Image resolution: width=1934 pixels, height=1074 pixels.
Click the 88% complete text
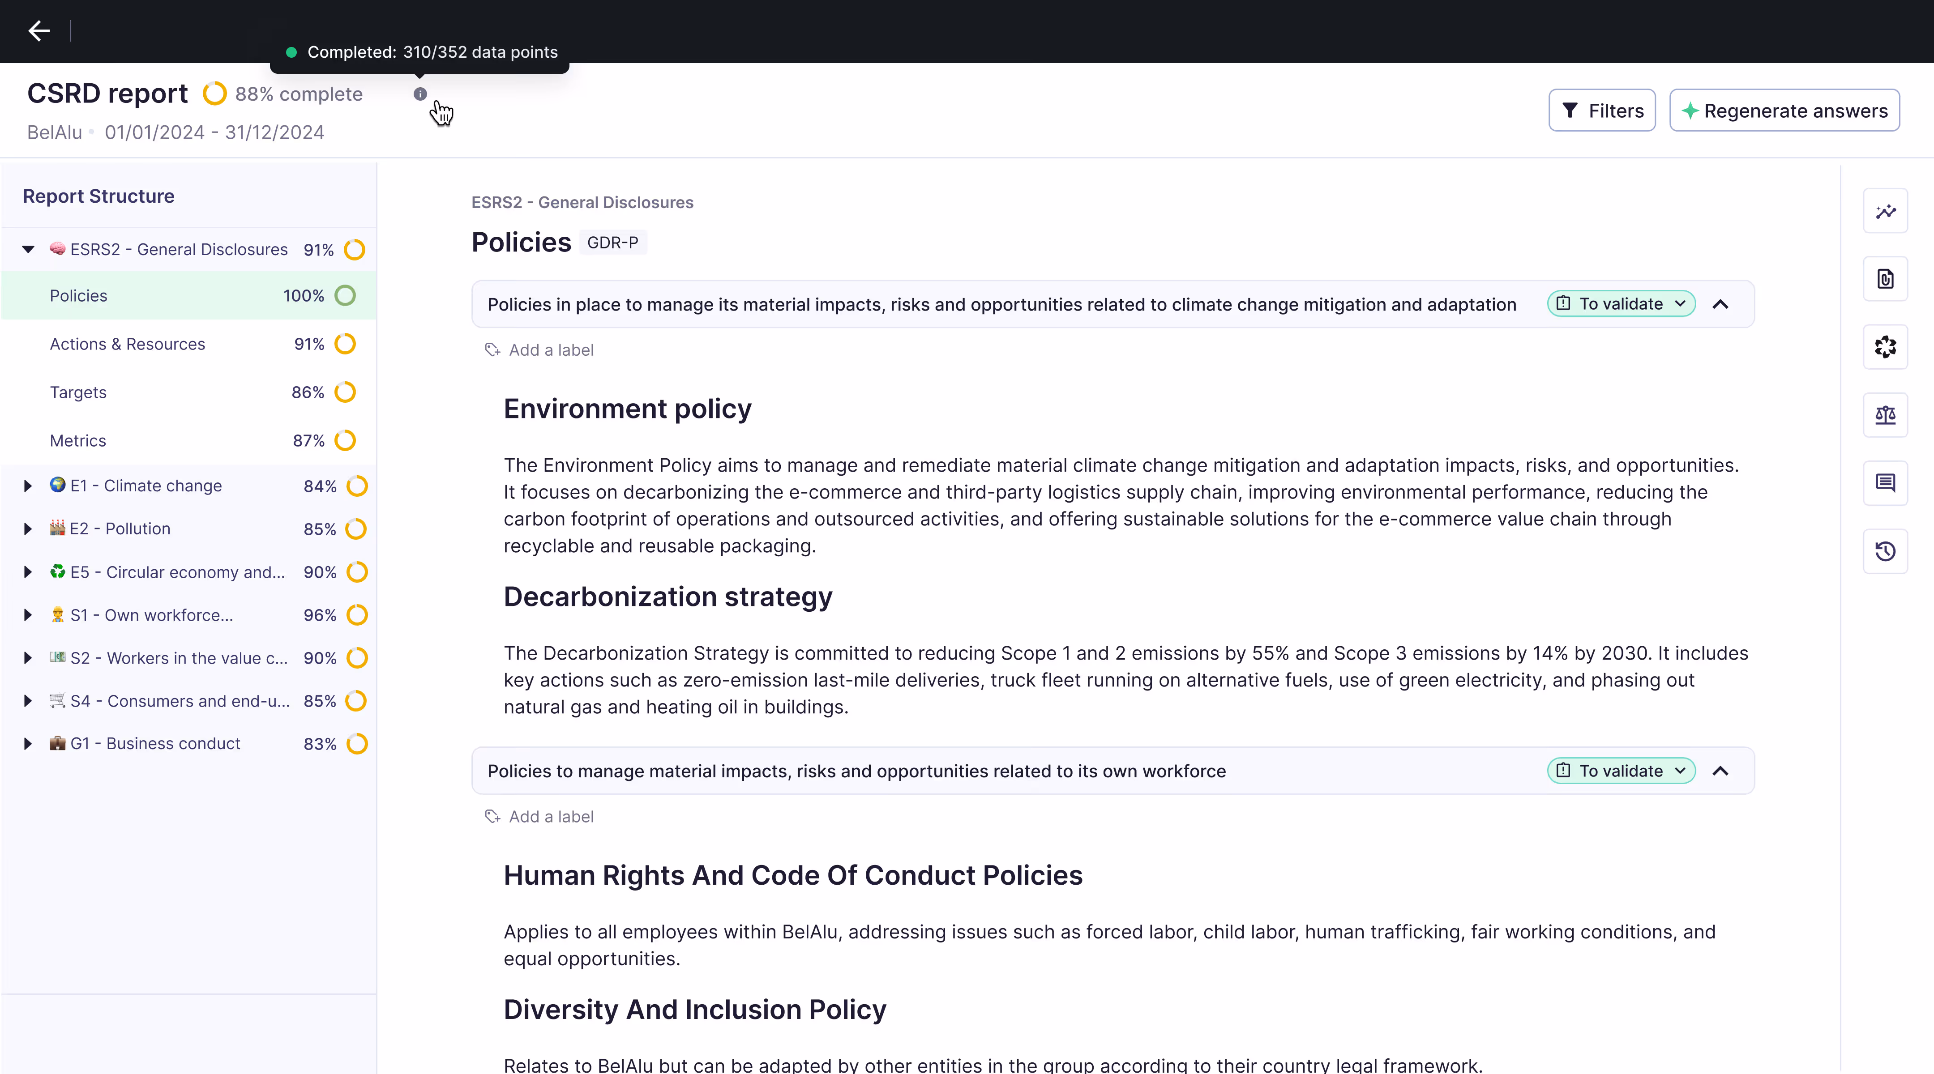point(299,94)
